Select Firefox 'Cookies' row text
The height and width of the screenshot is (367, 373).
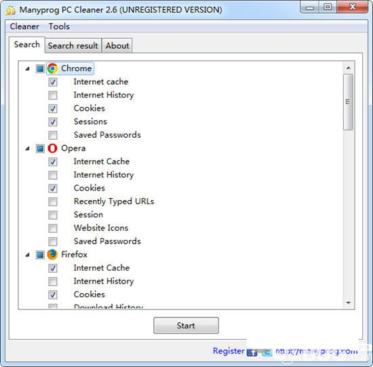coord(90,294)
